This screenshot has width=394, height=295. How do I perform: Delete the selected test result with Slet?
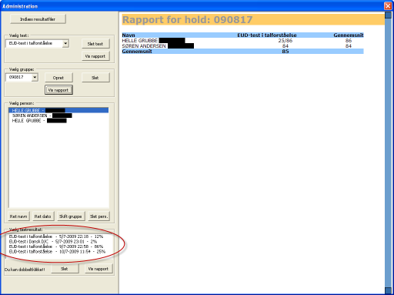pyautogui.click(x=65, y=269)
